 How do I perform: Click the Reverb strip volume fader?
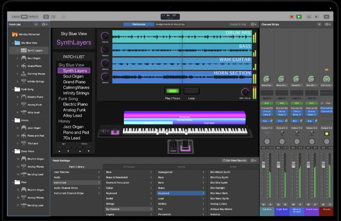pos(323,165)
